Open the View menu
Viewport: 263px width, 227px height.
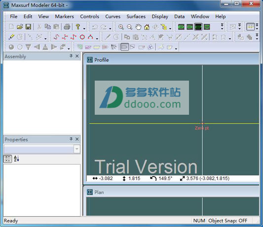(43, 16)
